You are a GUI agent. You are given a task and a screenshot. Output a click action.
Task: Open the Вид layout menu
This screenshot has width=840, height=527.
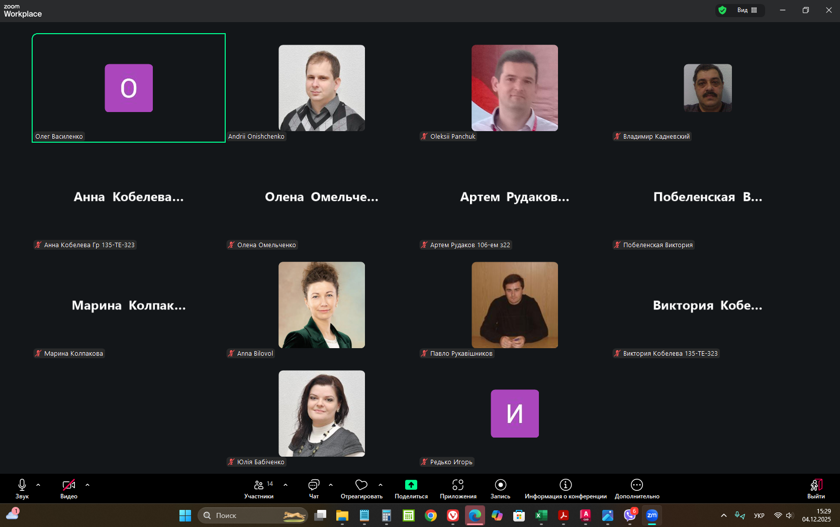click(747, 10)
